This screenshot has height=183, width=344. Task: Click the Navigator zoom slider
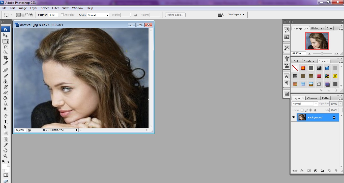(x=322, y=54)
